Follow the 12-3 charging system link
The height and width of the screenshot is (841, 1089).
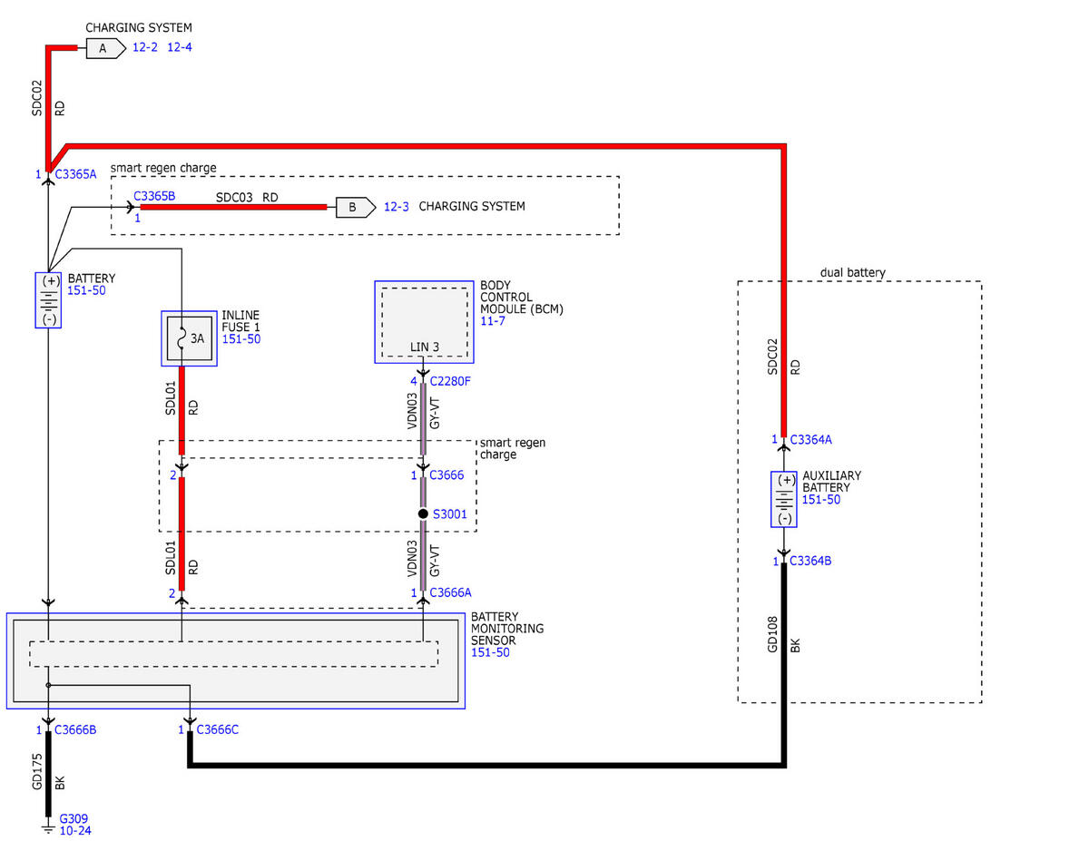pyautogui.click(x=397, y=207)
